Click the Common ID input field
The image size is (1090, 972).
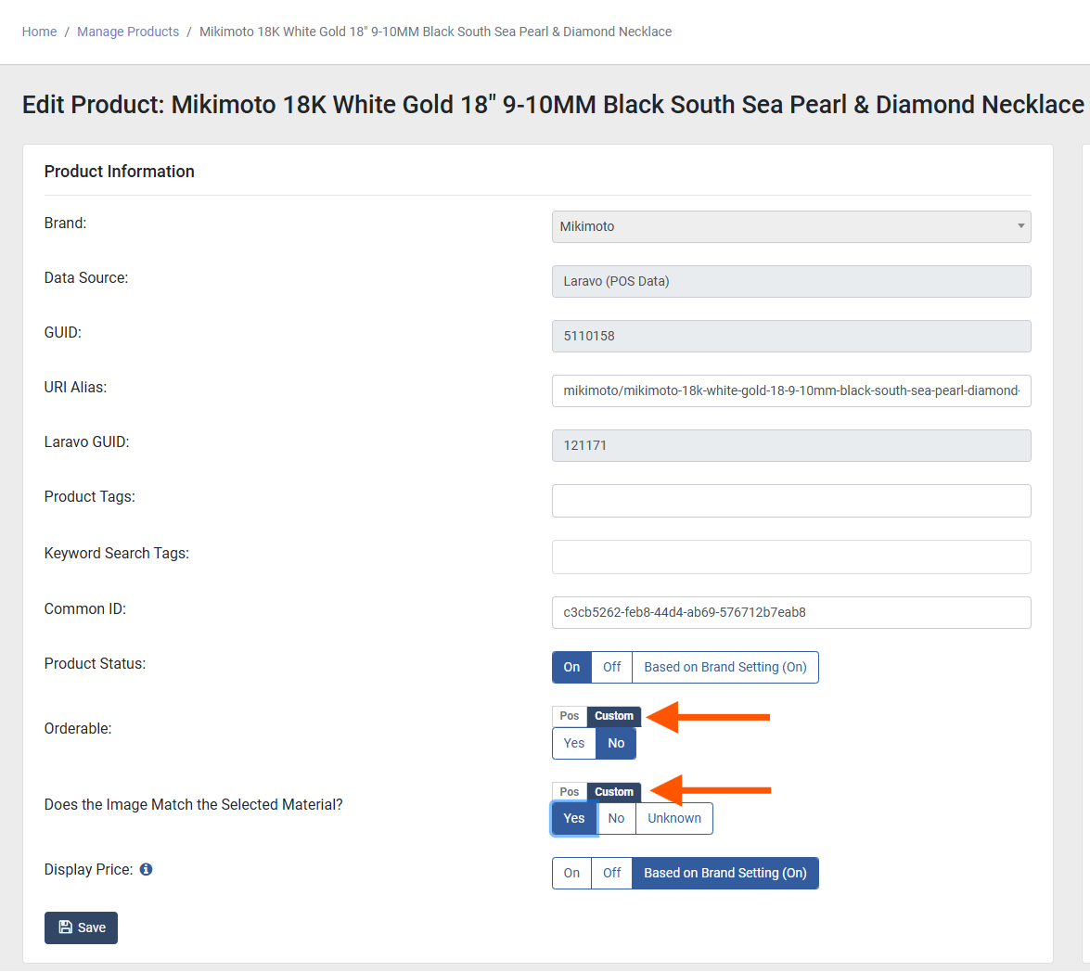pyautogui.click(x=791, y=612)
